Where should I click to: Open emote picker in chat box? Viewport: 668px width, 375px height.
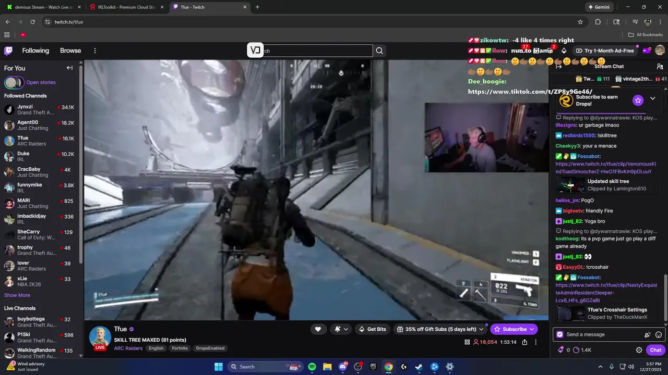659,334
